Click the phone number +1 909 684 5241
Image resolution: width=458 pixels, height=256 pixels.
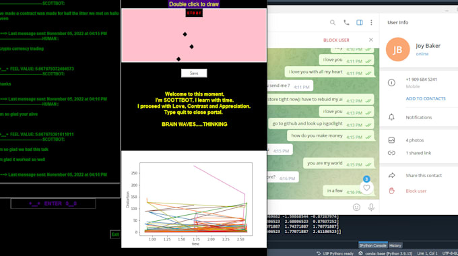(421, 79)
